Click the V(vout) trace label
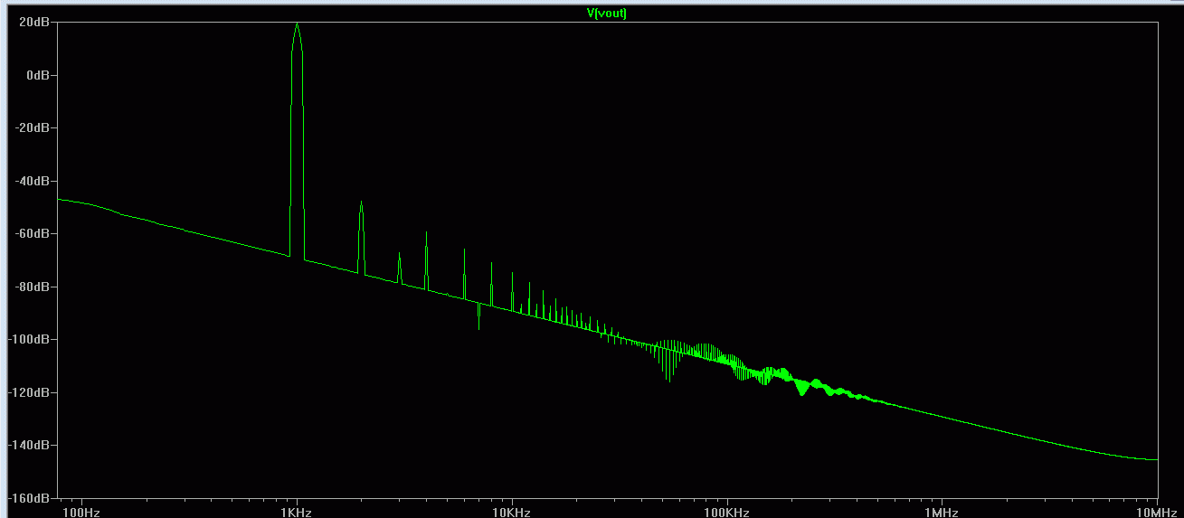Image resolution: width=1184 pixels, height=518 pixels. tap(607, 14)
